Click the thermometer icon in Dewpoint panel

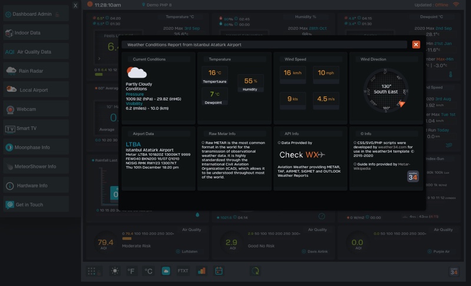click(x=450, y=74)
